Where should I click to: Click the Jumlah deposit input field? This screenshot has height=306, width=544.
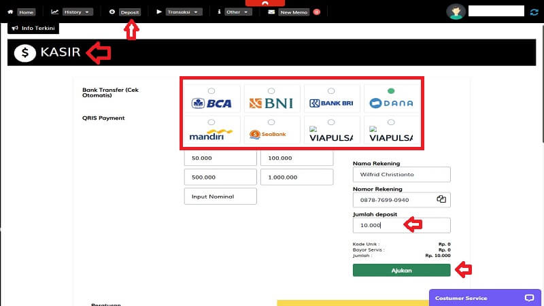point(401,225)
